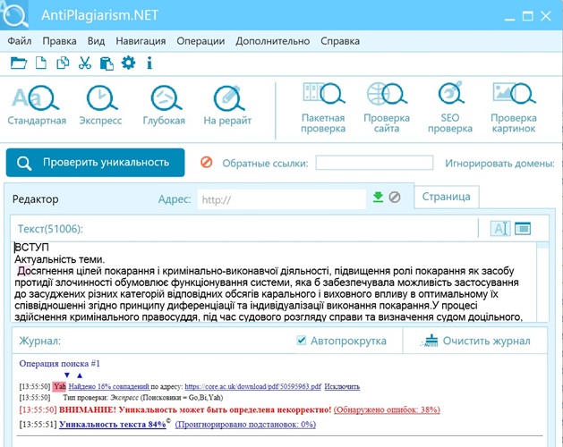Click the AntiPlagiarism.NET logo icon

pos(14,15)
